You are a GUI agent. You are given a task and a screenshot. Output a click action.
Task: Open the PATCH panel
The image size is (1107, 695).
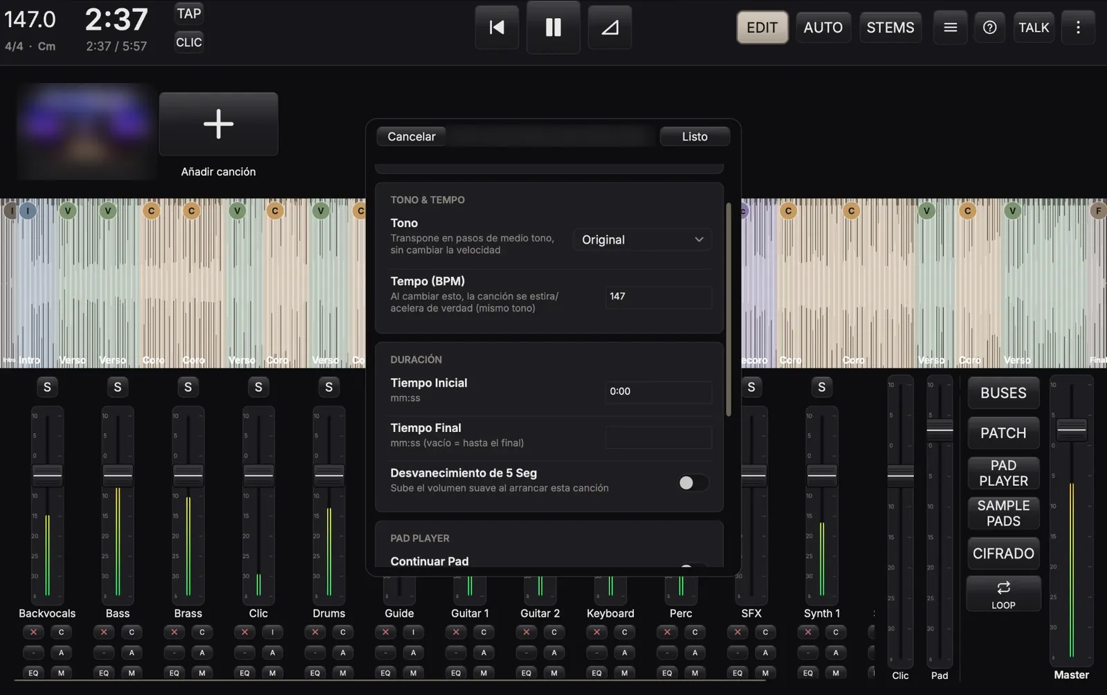pos(1003,433)
